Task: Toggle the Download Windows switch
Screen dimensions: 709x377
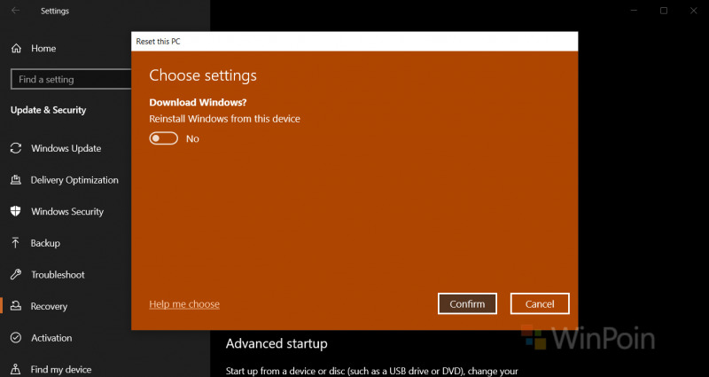Action: coord(164,138)
